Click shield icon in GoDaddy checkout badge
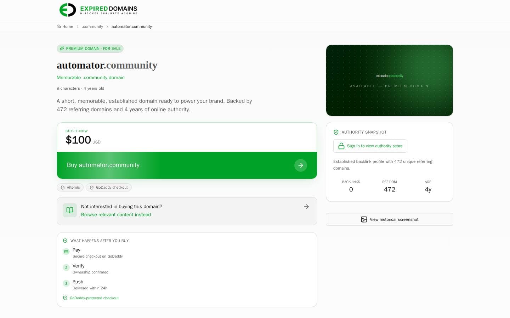Image resolution: width=510 pixels, height=318 pixels. (x=92, y=188)
